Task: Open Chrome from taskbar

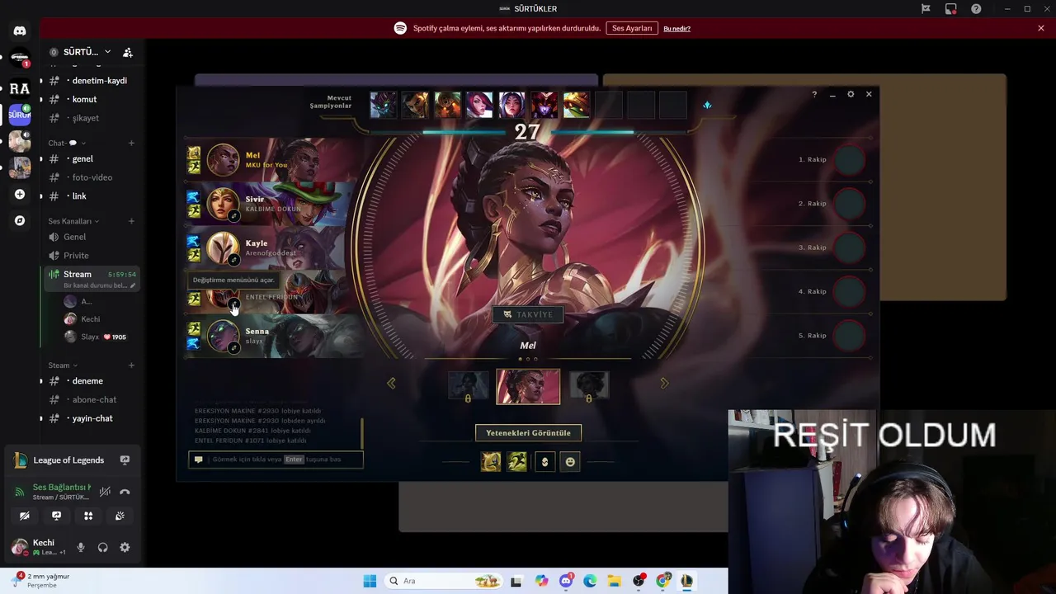Action: pos(663,581)
